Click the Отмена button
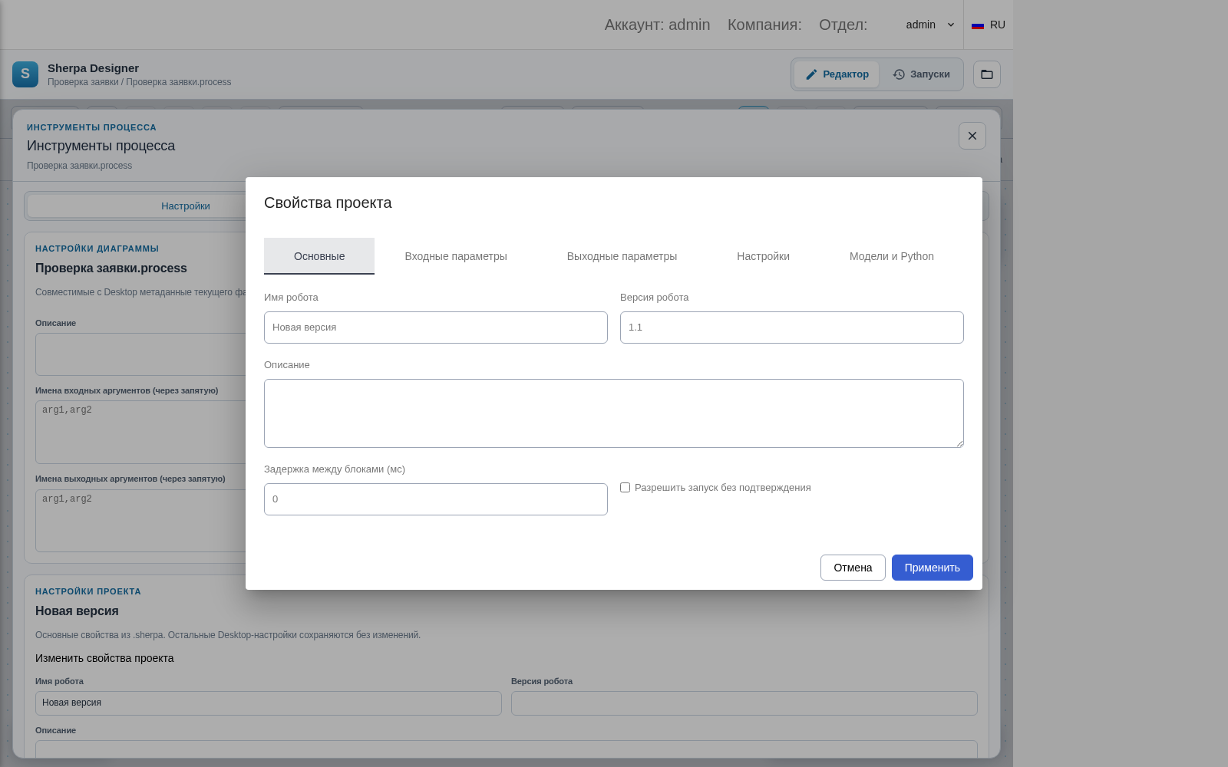The width and height of the screenshot is (1228, 767). (x=853, y=568)
